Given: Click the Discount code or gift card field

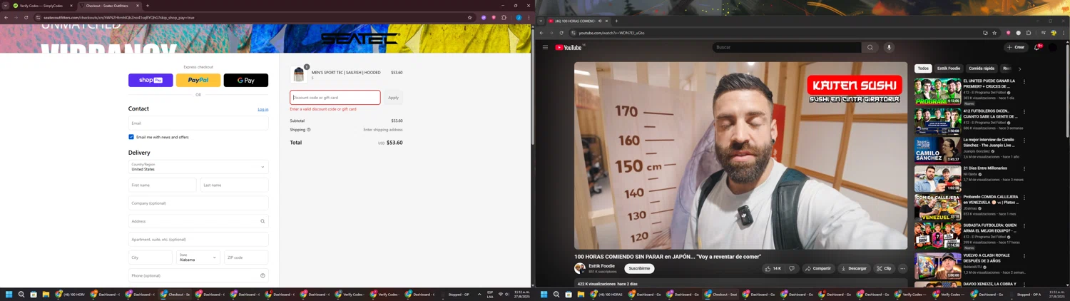Looking at the screenshot, I should (x=335, y=98).
